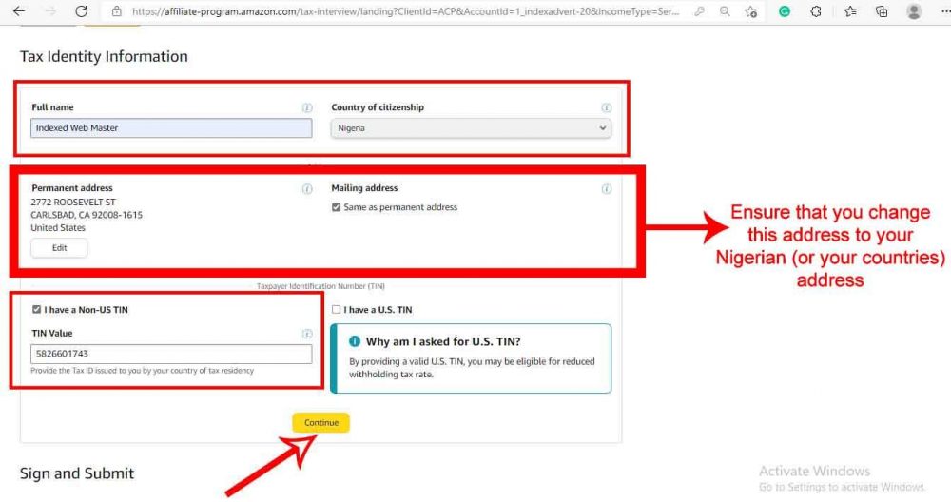
Task: Click 'United States' address text
Action: coord(58,227)
